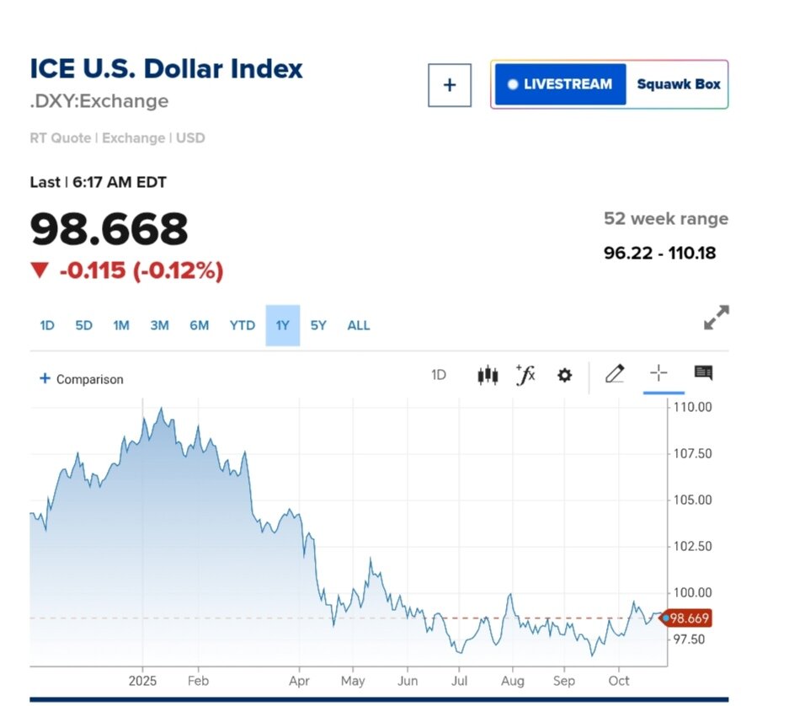Open the fx indicators icon
This screenshot has width=789, height=706.
(525, 375)
